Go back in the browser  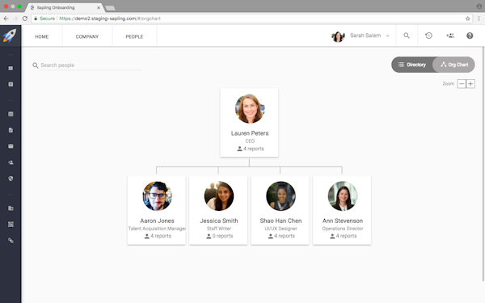pos(6,19)
